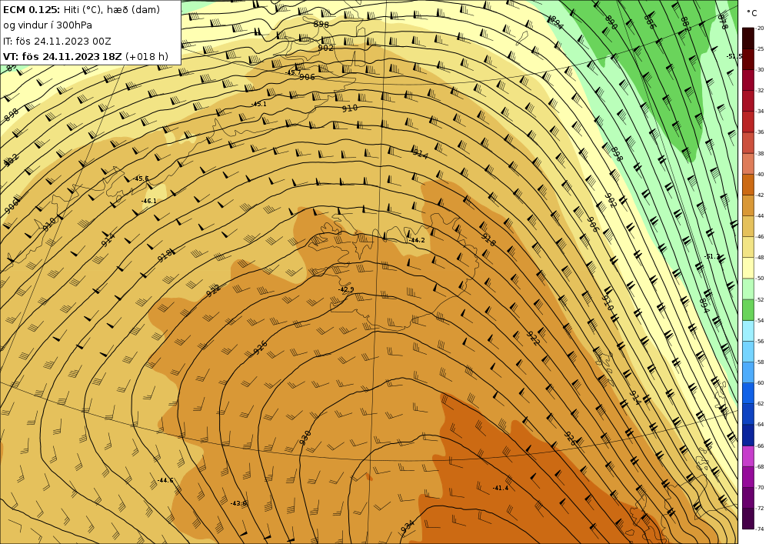The width and height of the screenshot is (769, 544).
Task: Click the green legend swatch between -52 and -54
Action: 748,309
